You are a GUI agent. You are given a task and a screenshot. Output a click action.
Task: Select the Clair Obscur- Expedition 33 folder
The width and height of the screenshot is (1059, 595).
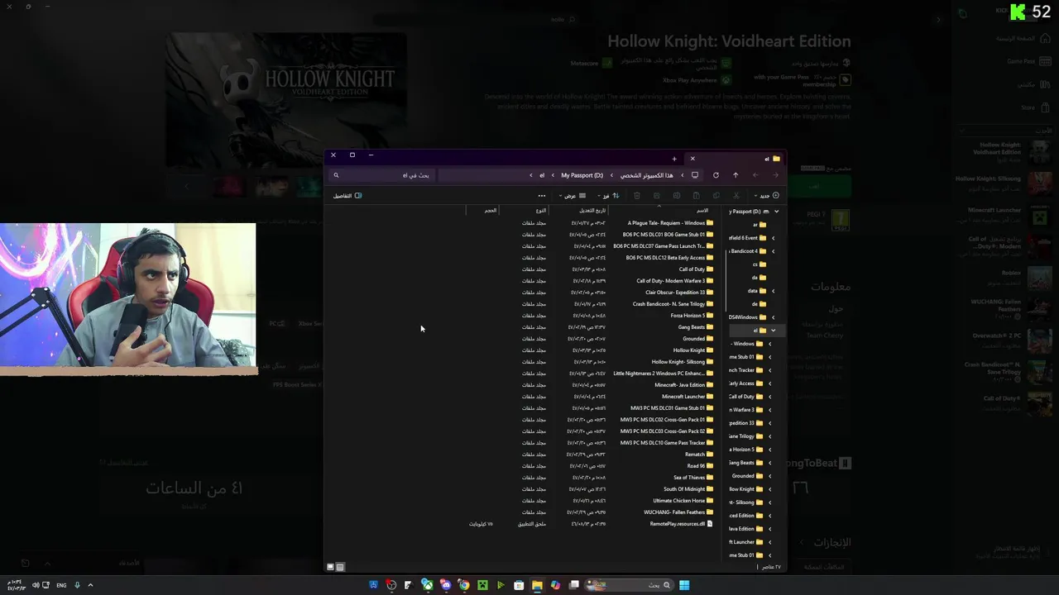pos(679,293)
